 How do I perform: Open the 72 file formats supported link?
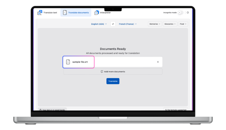(176, 110)
